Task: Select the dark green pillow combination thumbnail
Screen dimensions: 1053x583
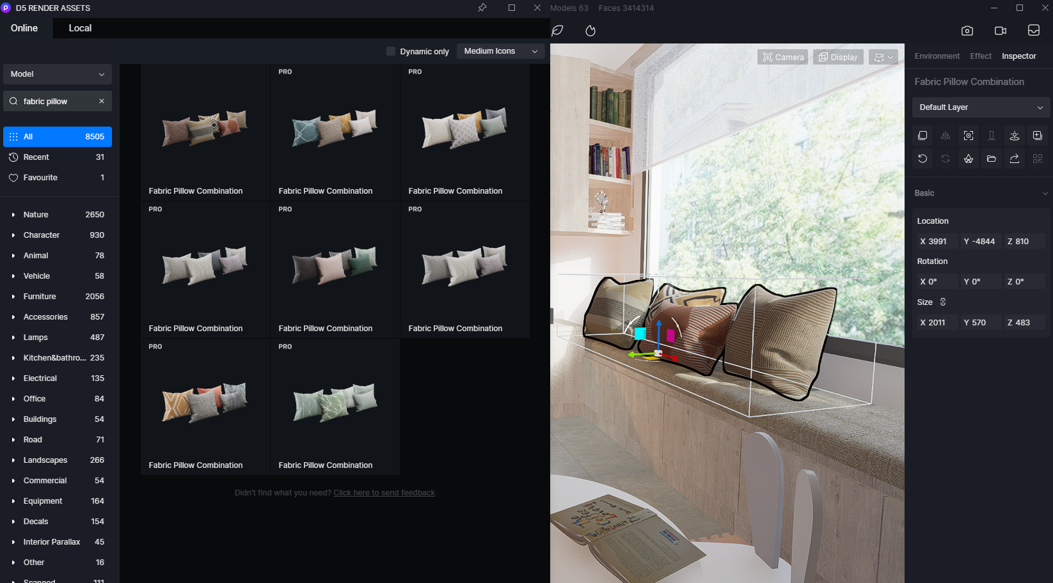Action: click(335, 270)
